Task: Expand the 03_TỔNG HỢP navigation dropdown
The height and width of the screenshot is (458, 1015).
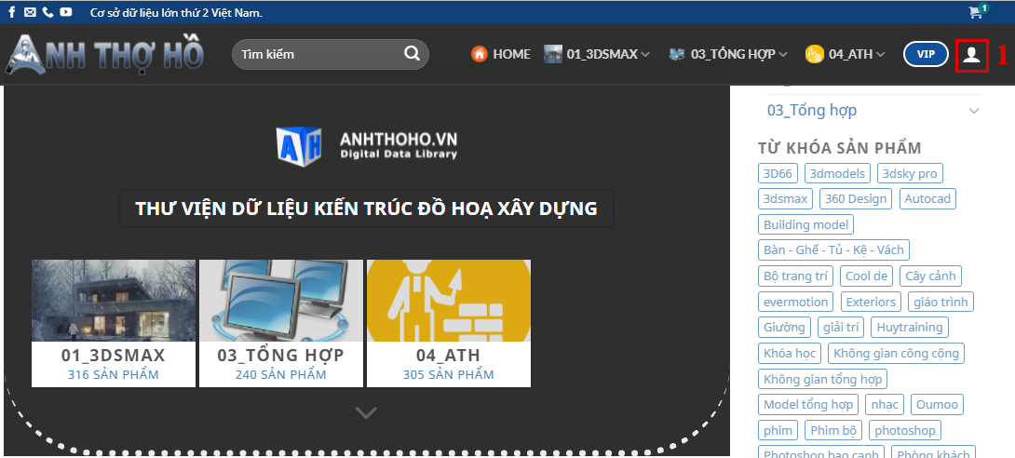Action: click(x=728, y=54)
